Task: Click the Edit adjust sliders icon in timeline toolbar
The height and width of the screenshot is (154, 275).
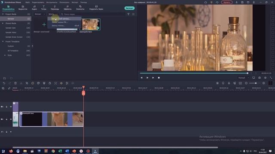Action: 67,83
